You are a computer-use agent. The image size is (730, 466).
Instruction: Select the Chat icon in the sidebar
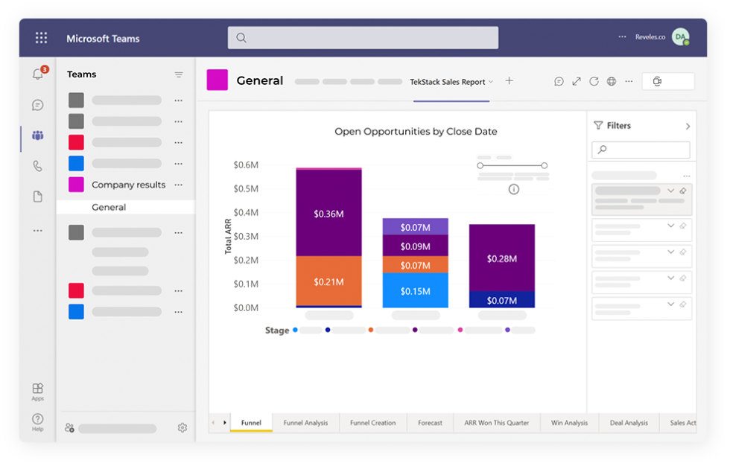point(37,105)
